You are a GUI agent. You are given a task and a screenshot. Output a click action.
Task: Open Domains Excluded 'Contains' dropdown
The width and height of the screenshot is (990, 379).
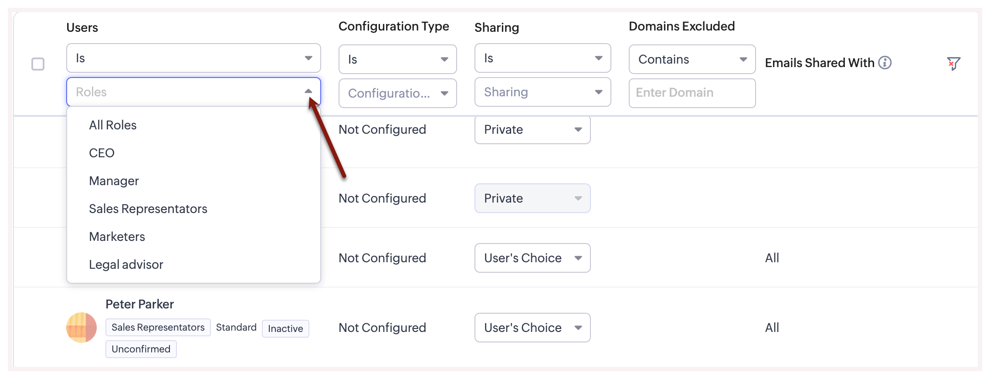(692, 59)
